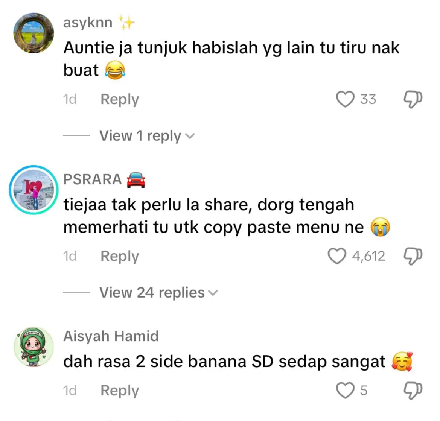Open the Aisyah Hamid username link

pos(111,336)
